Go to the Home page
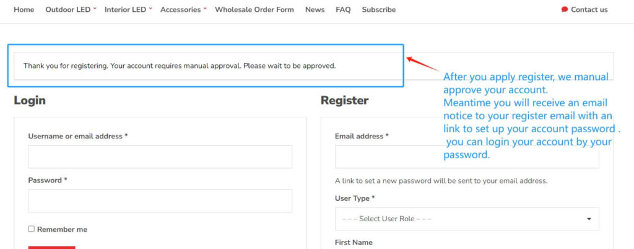The height and width of the screenshot is (249, 634). (x=24, y=10)
